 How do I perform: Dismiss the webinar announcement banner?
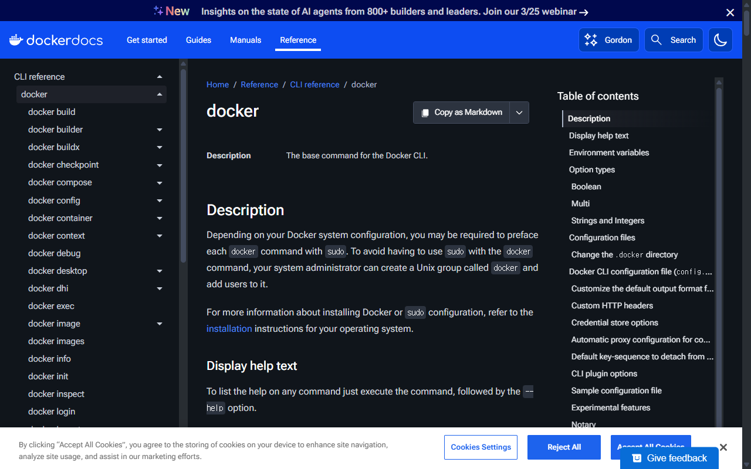[730, 12]
